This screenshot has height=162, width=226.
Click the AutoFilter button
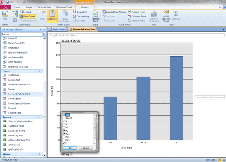pyautogui.click(x=52, y=16)
